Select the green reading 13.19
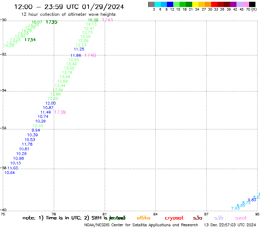Viewport: 260px width, 228px height. point(67,72)
